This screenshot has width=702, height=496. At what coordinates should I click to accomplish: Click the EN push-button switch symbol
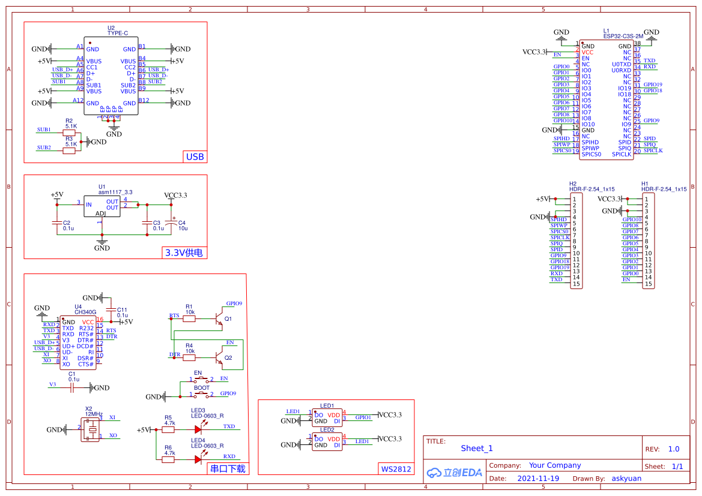201,380
